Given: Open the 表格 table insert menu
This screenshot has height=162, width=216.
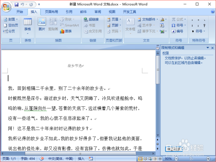Looking at the screenshot, I should 28,26.
